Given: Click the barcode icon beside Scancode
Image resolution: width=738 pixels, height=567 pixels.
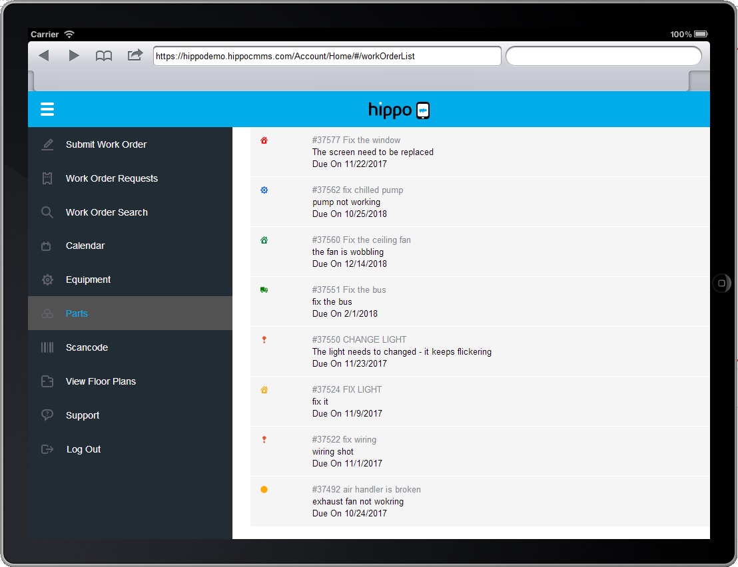Looking at the screenshot, I should click(47, 347).
